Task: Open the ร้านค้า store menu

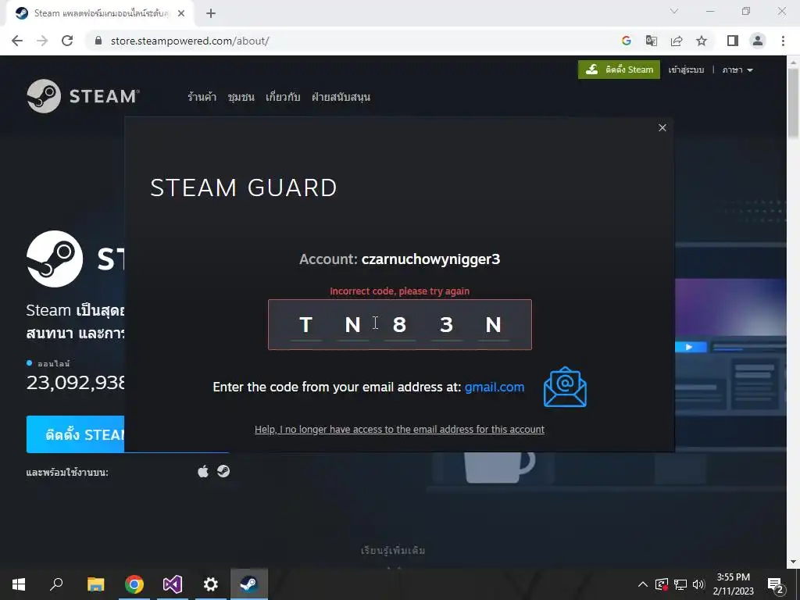Action: (x=202, y=97)
